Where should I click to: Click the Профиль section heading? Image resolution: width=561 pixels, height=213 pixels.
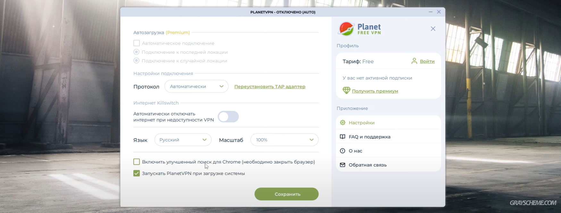click(x=348, y=46)
